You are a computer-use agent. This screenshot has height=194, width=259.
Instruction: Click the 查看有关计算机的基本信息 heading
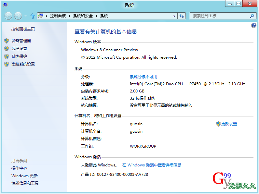[x=106, y=31]
